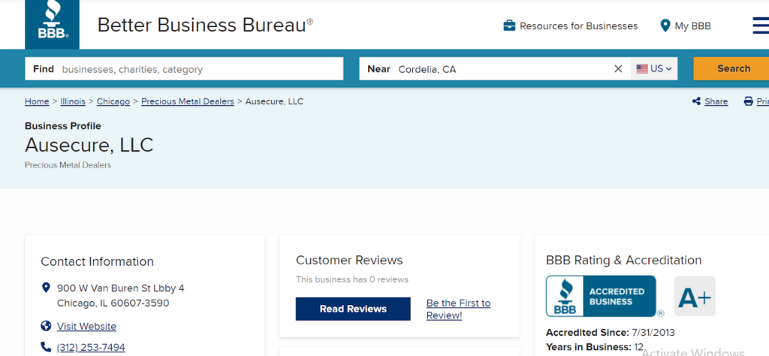Go to Home breadcrumb
The height and width of the screenshot is (356, 769).
coord(37,101)
